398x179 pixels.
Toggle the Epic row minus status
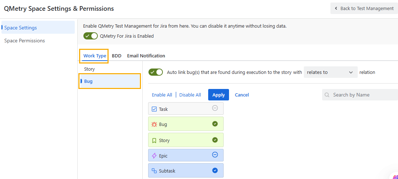[x=215, y=155]
